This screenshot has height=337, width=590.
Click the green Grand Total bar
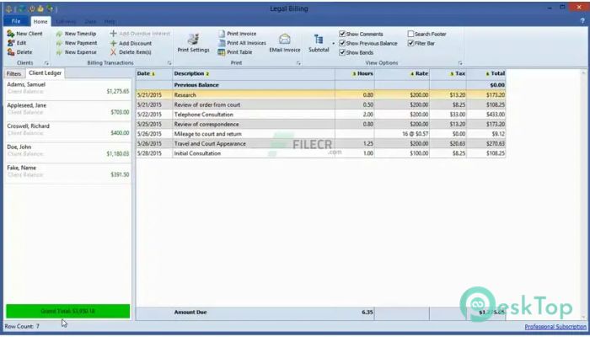(67, 311)
